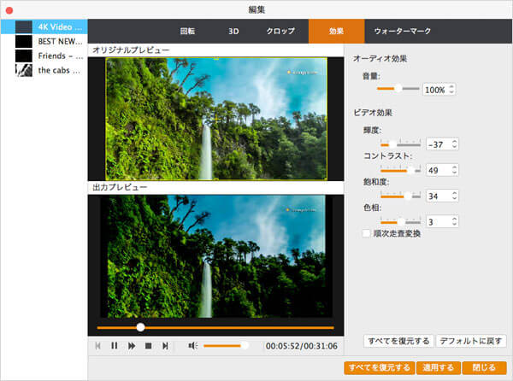
Task: Click the video timeline progress handle
Action: click(x=140, y=327)
